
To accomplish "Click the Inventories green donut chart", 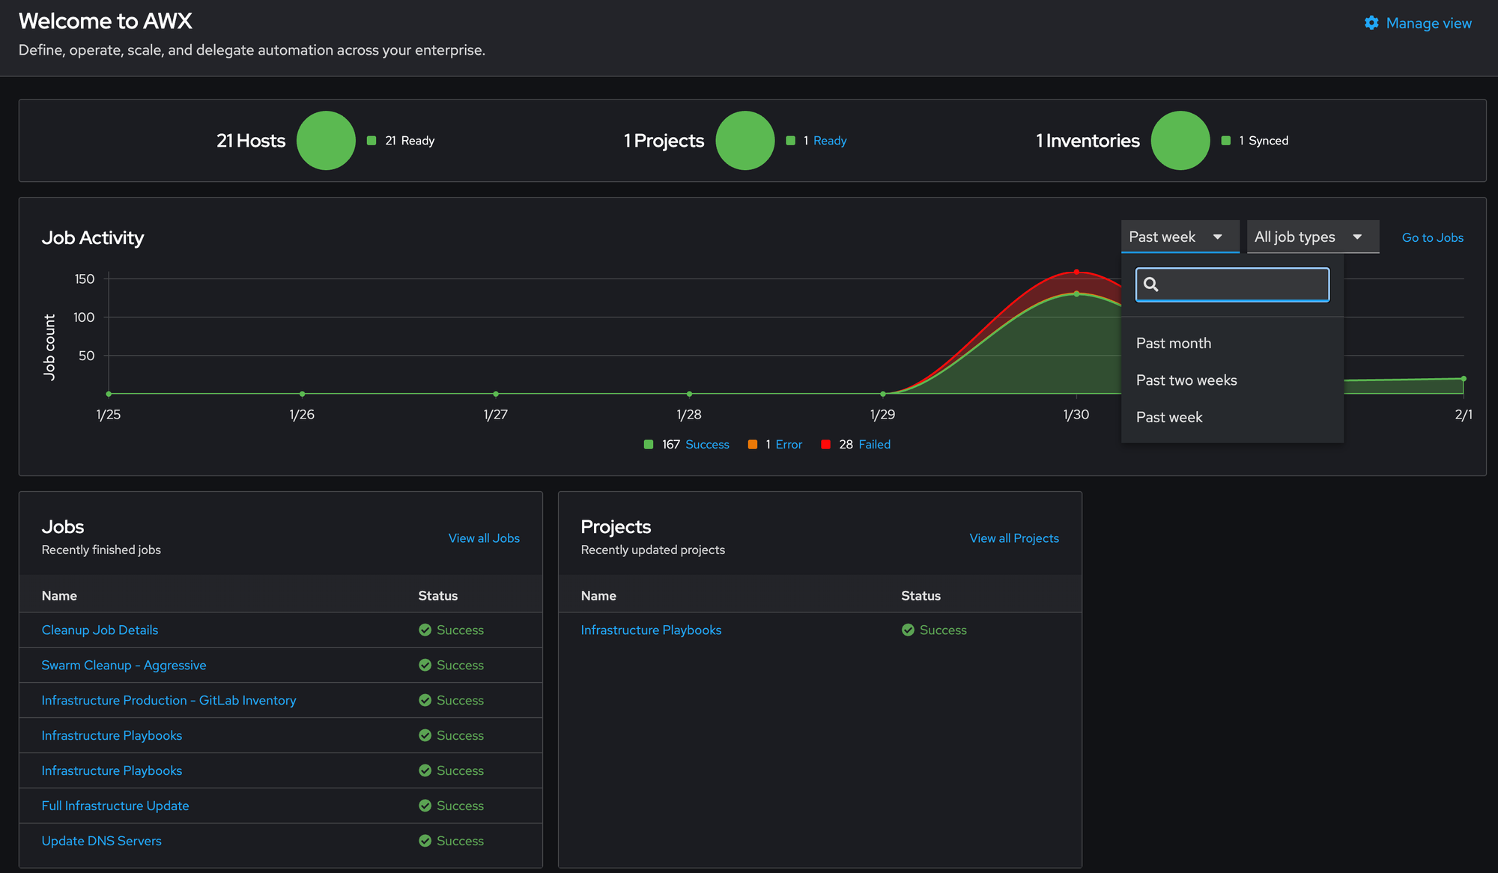I will click(1180, 141).
